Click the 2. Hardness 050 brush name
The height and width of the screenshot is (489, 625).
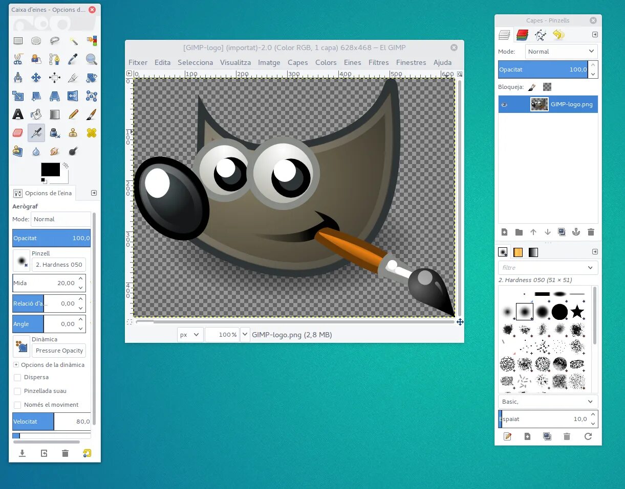coord(59,265)
